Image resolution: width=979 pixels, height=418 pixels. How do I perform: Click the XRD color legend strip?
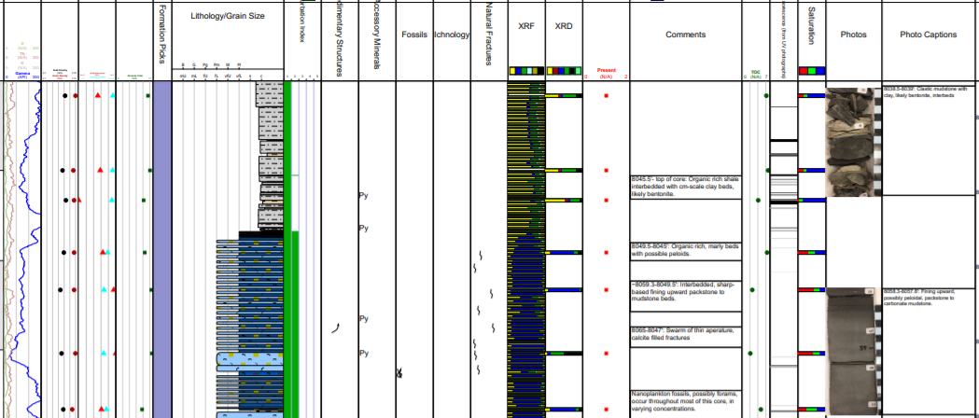pos(563,71)
